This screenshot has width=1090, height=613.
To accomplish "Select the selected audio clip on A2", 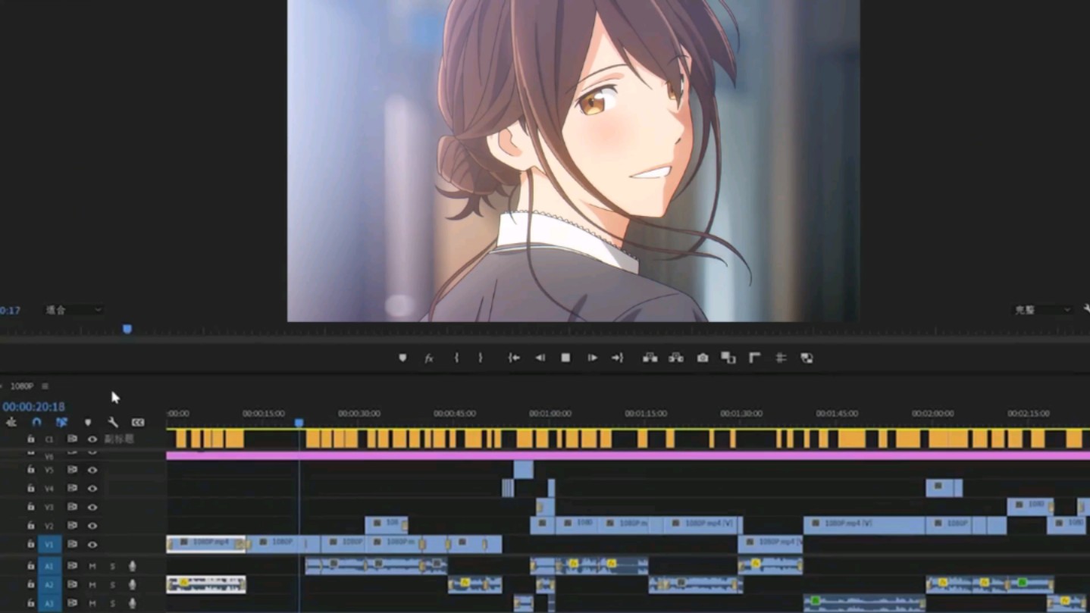I will pos(206,584).
